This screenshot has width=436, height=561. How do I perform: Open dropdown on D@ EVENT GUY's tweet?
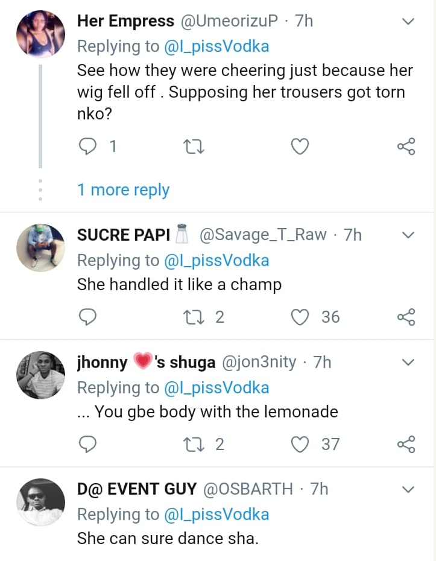[408, 489]
